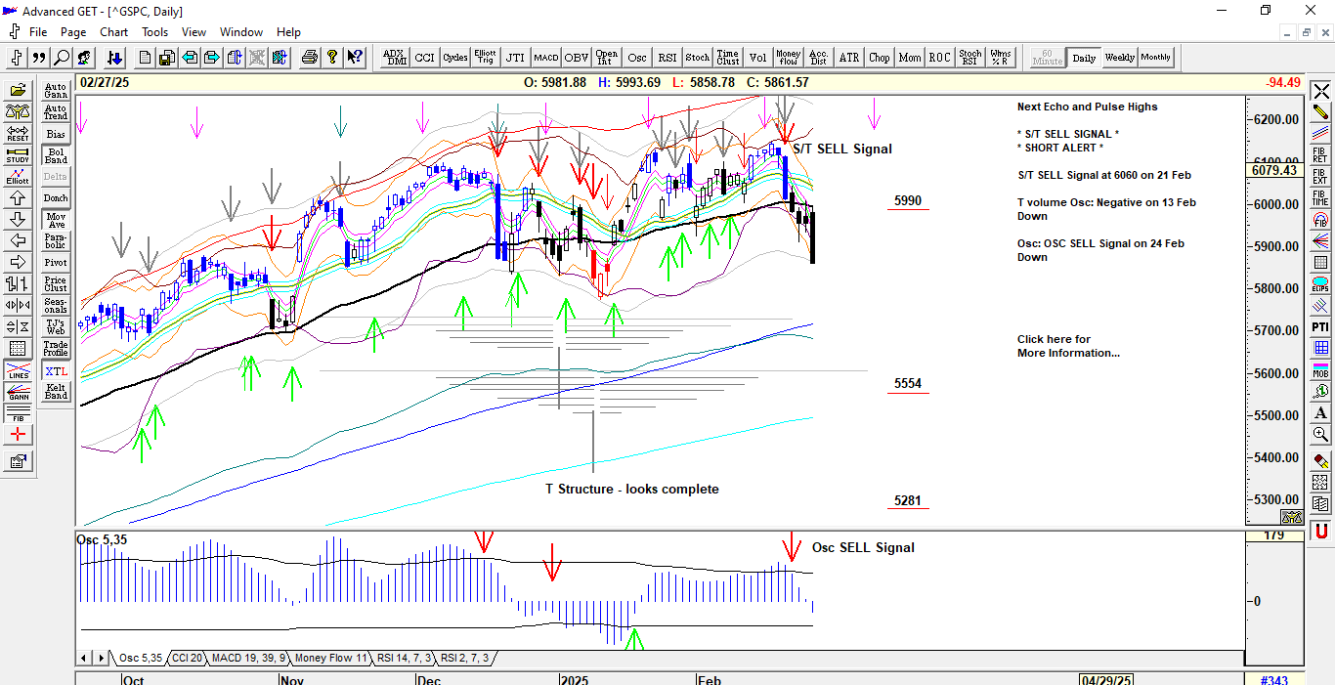This screenshot has width=1335, height=685.
Task: Open the Chart menu
Action: tap(113, 32)
